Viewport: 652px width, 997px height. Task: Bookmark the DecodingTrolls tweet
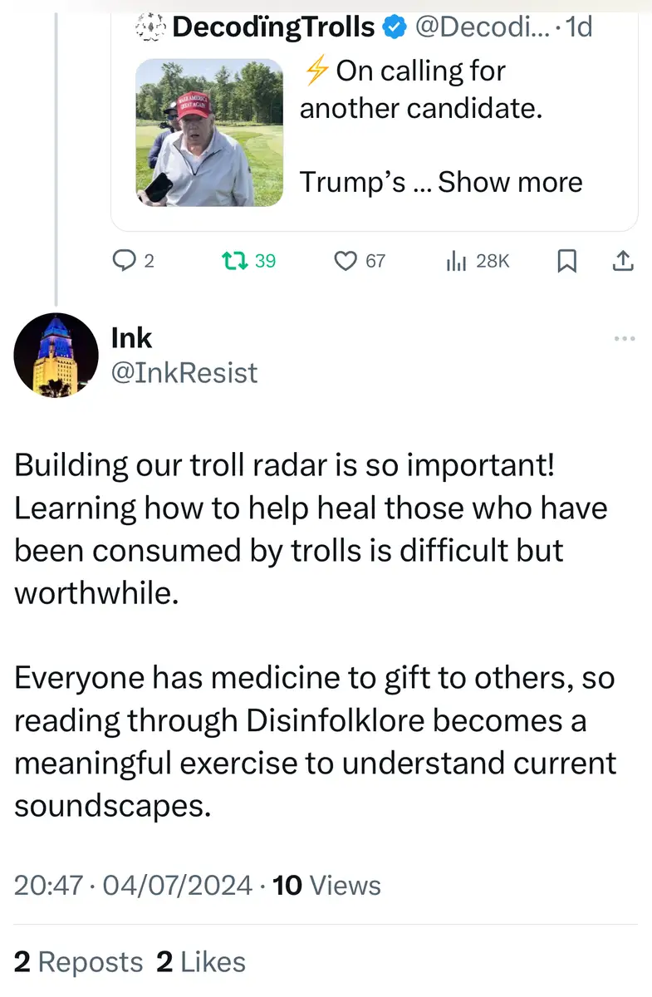pos(566,261)
